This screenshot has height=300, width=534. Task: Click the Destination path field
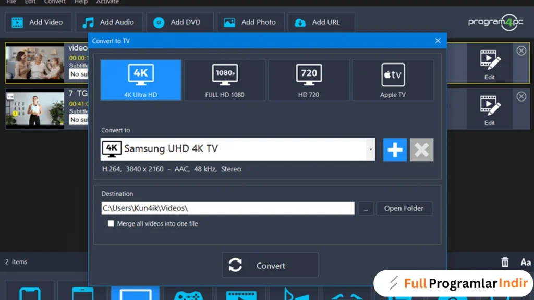click(228, 208)
